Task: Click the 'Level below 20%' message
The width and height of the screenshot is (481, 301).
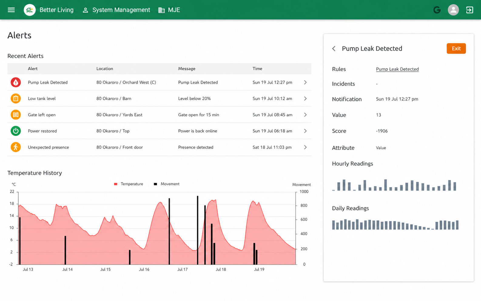Action: coord(194,99)
